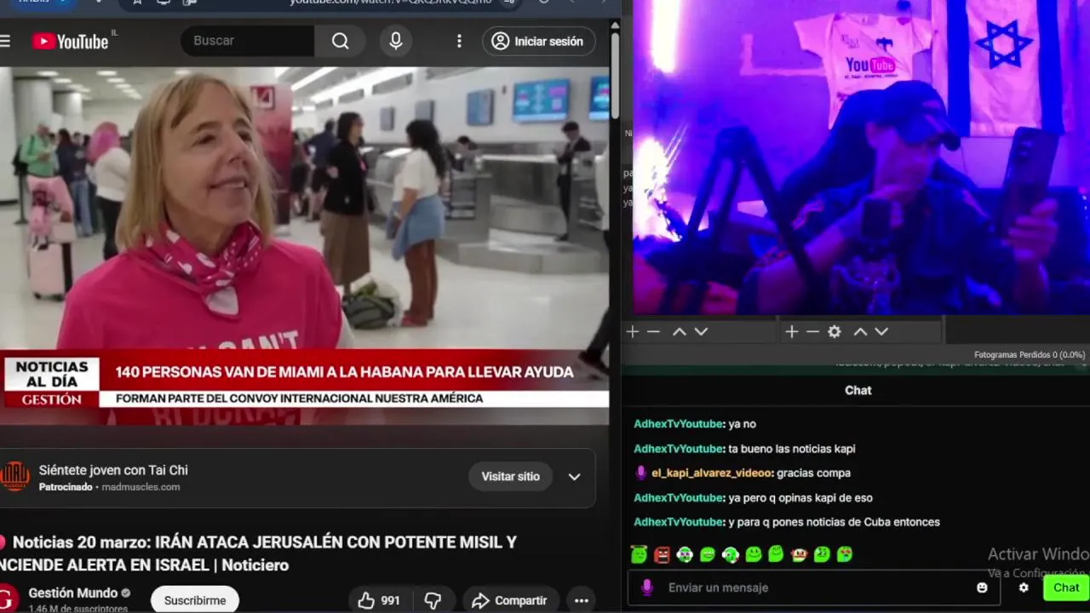Move source up in OBS sources panel
This screenshot has width=1090, height=613.
click(x=860, y=331)
